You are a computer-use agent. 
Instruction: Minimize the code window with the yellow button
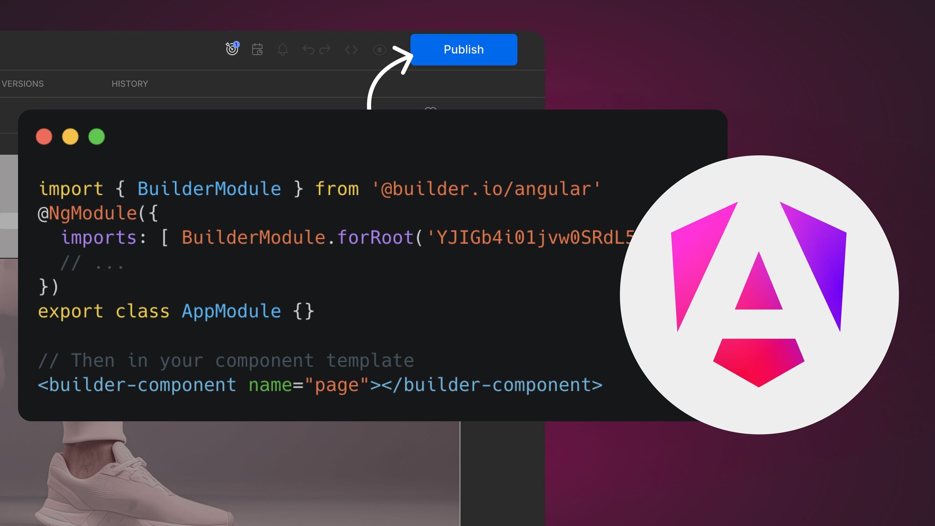(71, 137)
